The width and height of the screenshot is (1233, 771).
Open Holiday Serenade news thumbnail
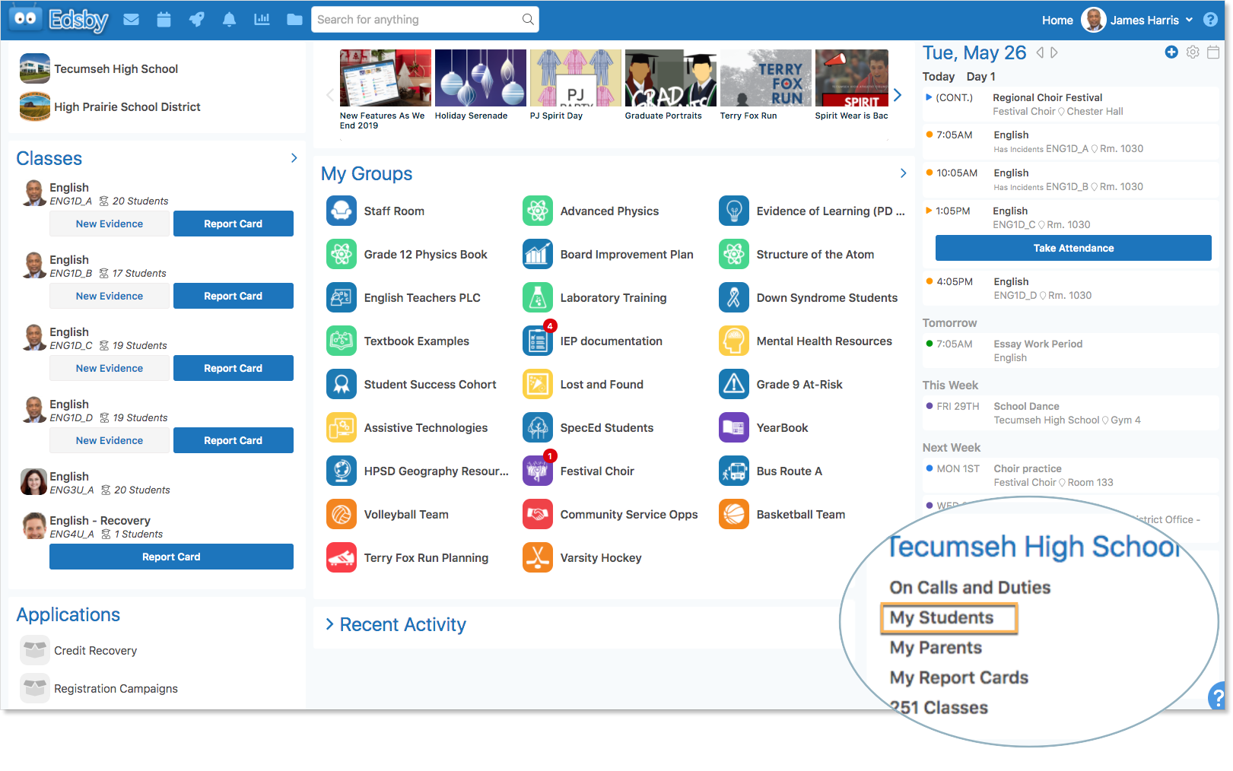(x=480, y=78)
